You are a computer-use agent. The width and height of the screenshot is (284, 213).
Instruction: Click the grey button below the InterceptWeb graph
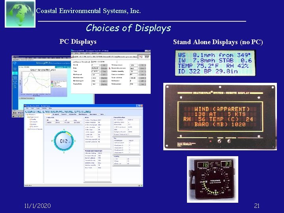pyautogui.click(x=27, y=98)
